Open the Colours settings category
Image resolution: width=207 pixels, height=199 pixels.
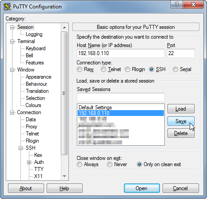(x=33, y=105)
